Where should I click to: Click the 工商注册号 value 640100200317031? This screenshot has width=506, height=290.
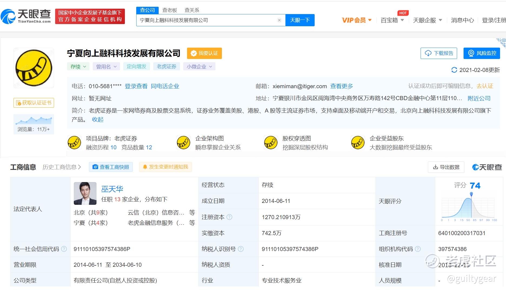[x=462, y=233]
